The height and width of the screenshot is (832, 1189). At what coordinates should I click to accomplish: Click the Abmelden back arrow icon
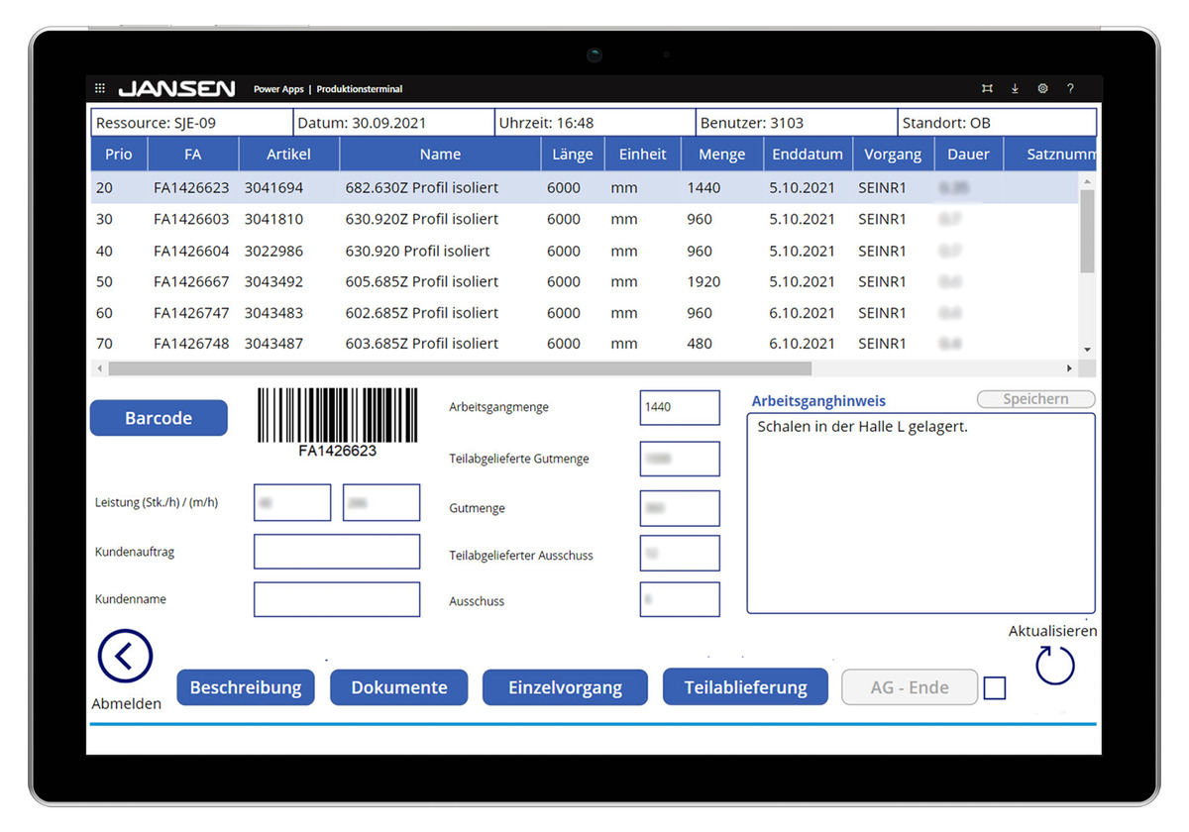pyautogui.click(x=125, y=655)
